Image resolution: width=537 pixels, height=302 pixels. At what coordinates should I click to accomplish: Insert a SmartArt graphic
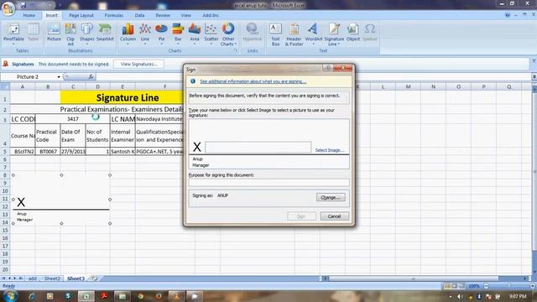105,33
